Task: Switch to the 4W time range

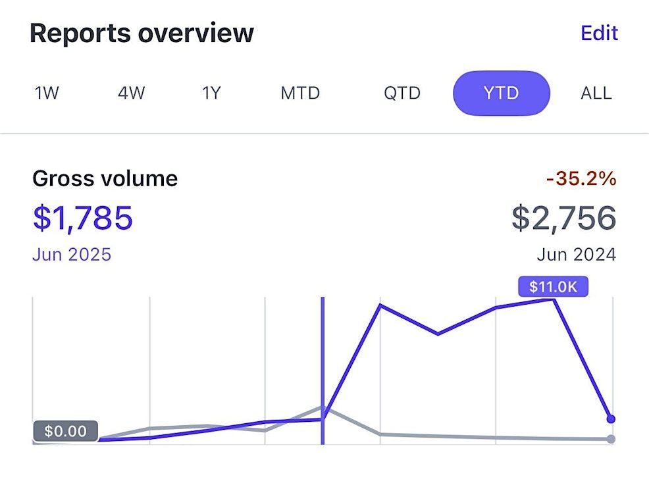Action: [131, 93]
